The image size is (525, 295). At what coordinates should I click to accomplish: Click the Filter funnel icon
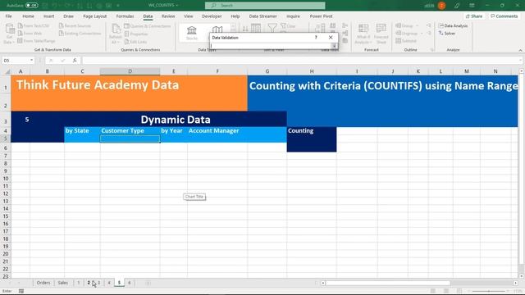[272, 28]
